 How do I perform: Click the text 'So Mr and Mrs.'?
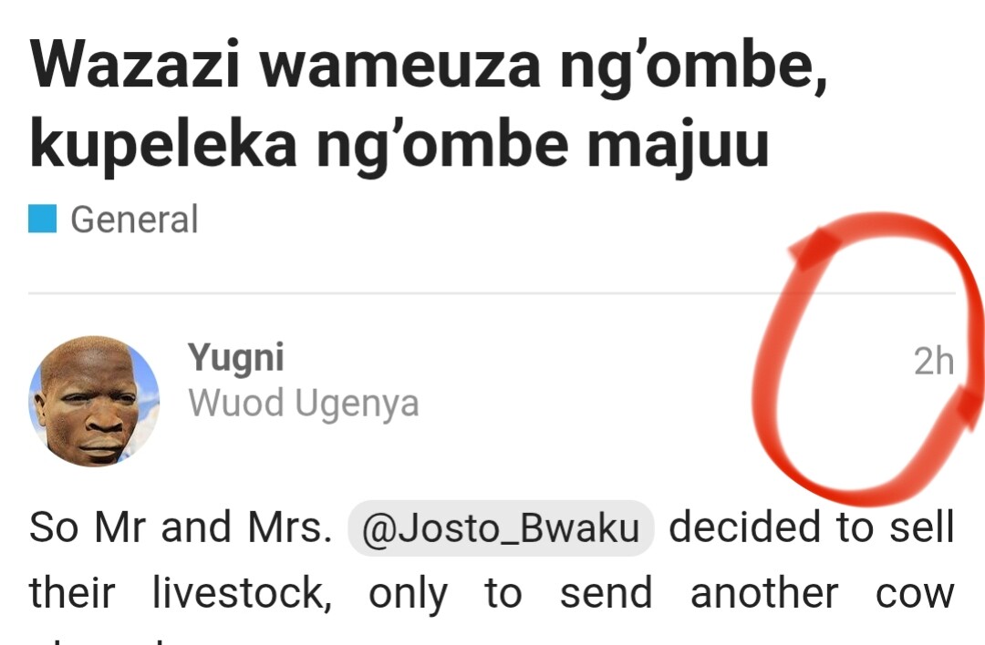pyautogui.click(x=181, y=527)
